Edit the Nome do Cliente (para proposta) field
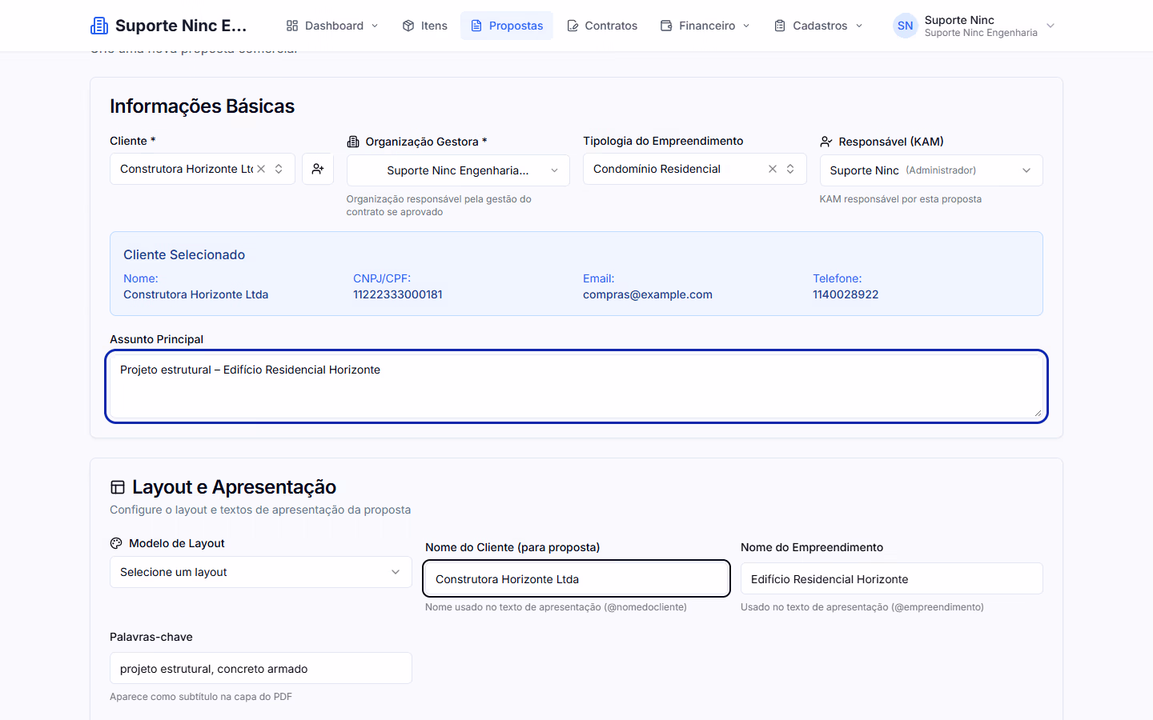Viewport: 1153px width, 720px height. [x=576, y=578]
